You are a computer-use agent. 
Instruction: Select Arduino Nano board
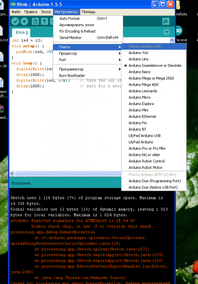pos(154,72)
